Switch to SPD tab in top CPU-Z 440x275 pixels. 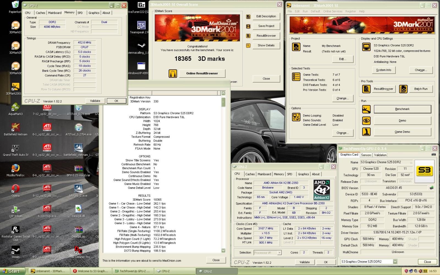(x=80, y=13)
